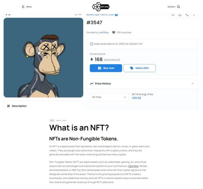Image resolution: width=203 pixels, height=189 pixels.
Task: Open the All Time dropdown
Action: click(x=109, y=97)
